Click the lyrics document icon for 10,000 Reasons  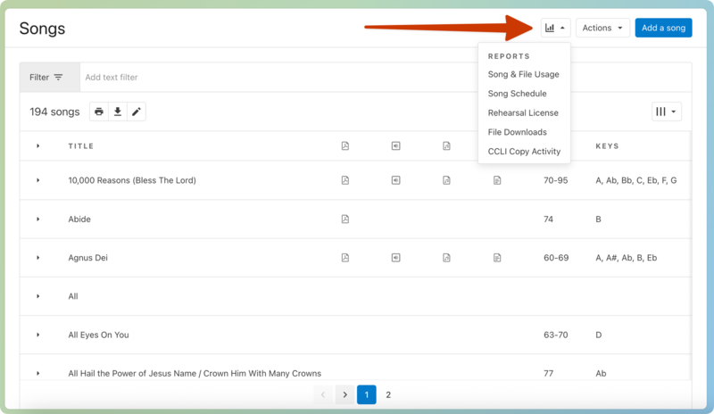497,180
